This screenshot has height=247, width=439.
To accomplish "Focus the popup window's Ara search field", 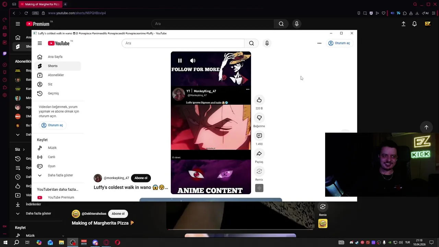I will (x=183, y=43).
